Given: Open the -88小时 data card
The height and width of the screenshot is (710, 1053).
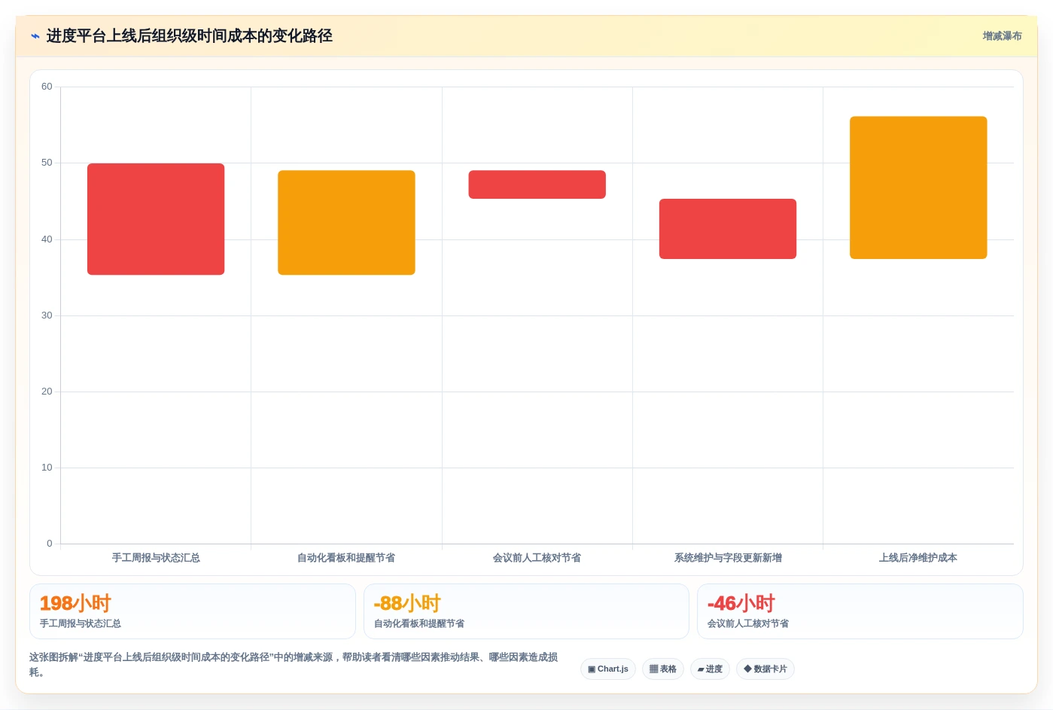Looking at the screenshot, I should click(526, 611).
